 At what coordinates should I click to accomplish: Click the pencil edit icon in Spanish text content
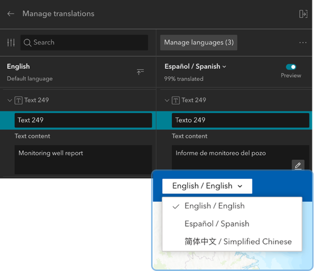tap(298, 165)
